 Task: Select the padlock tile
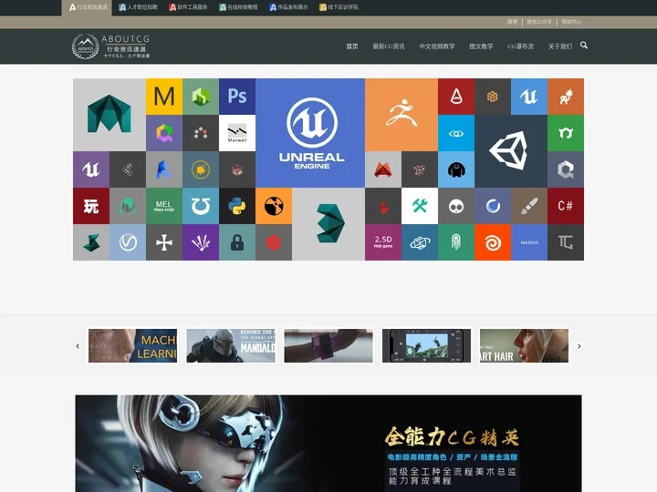click(237, 242)
